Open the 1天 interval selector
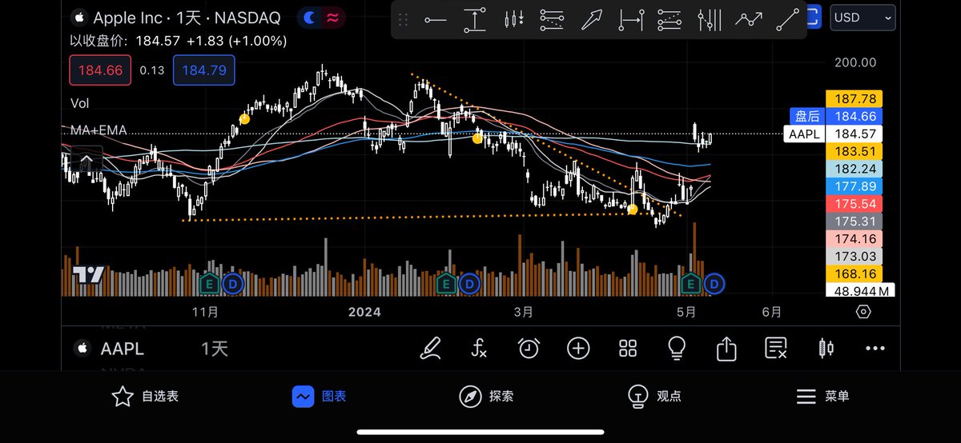 pos(215,349)
